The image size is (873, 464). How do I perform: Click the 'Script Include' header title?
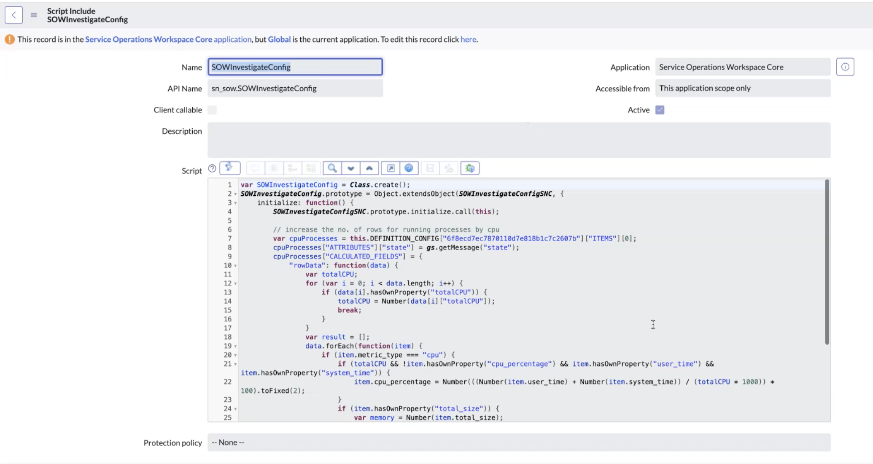(x=71, y=11)
